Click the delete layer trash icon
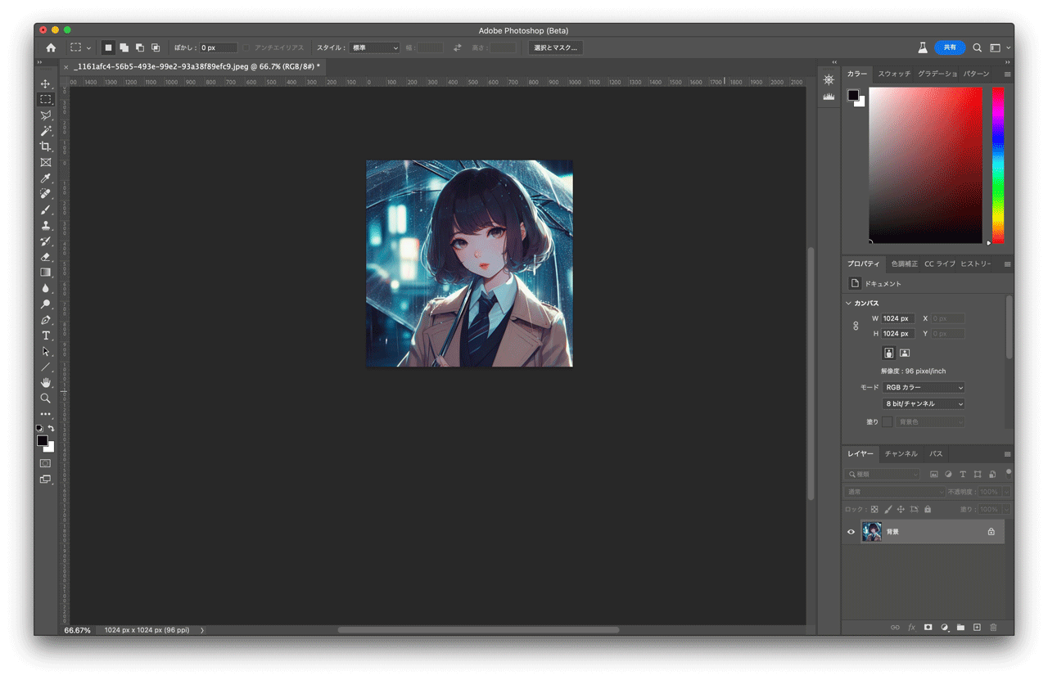Image resolution: width=1048 pixels, height=680 pixels. tap(993, 627)
